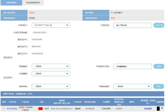
Task: Click the black risk level indicator block
Action: [158, 109]
